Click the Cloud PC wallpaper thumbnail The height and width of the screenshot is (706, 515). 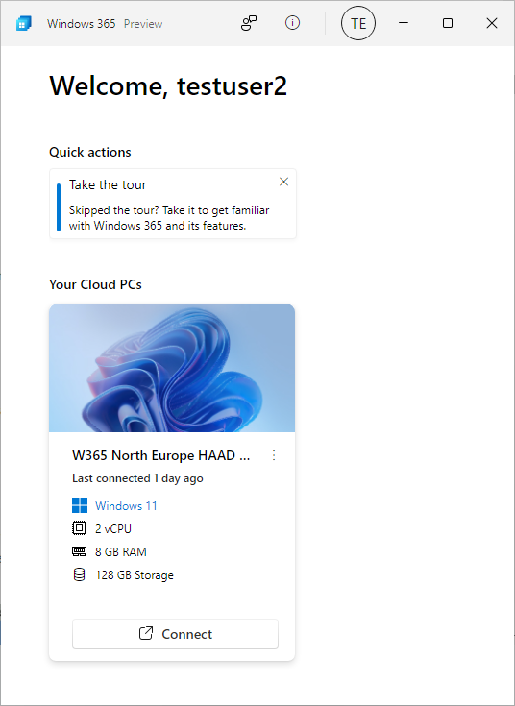pos(172,368)
